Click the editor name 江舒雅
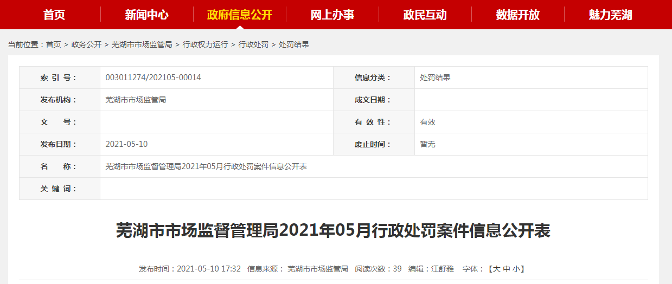 tap(443, 269)
